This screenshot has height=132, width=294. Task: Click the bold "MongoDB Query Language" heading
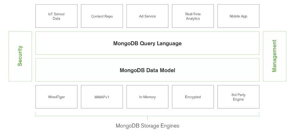click(147, 43)
